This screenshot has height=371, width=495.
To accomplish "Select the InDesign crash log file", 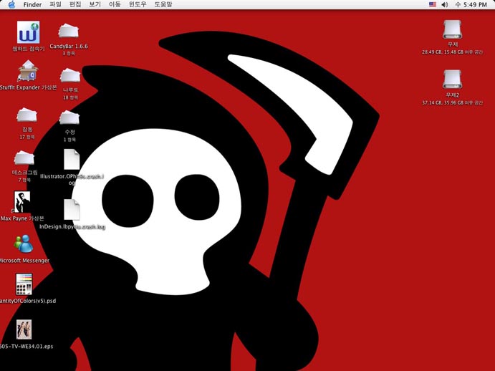I will 72,210.
